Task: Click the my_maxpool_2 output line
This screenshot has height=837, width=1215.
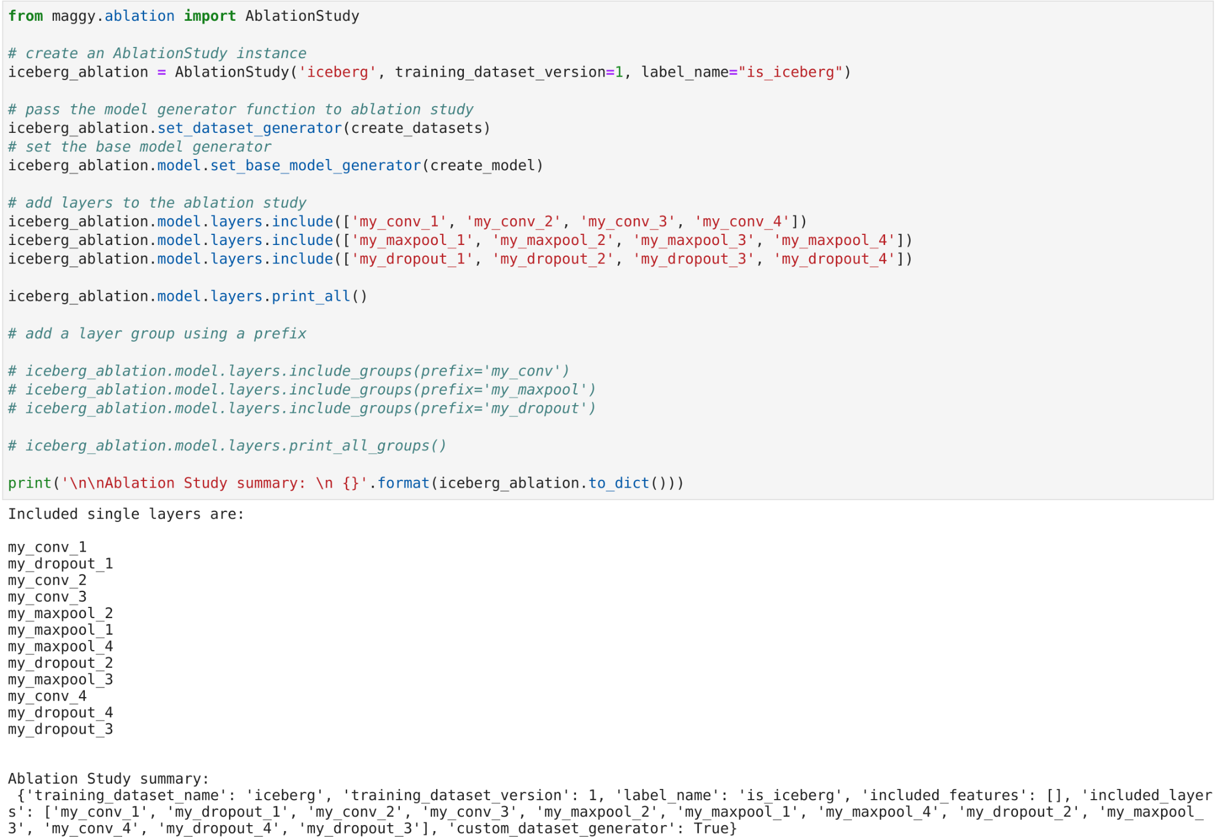Action: tap(60, 613)
